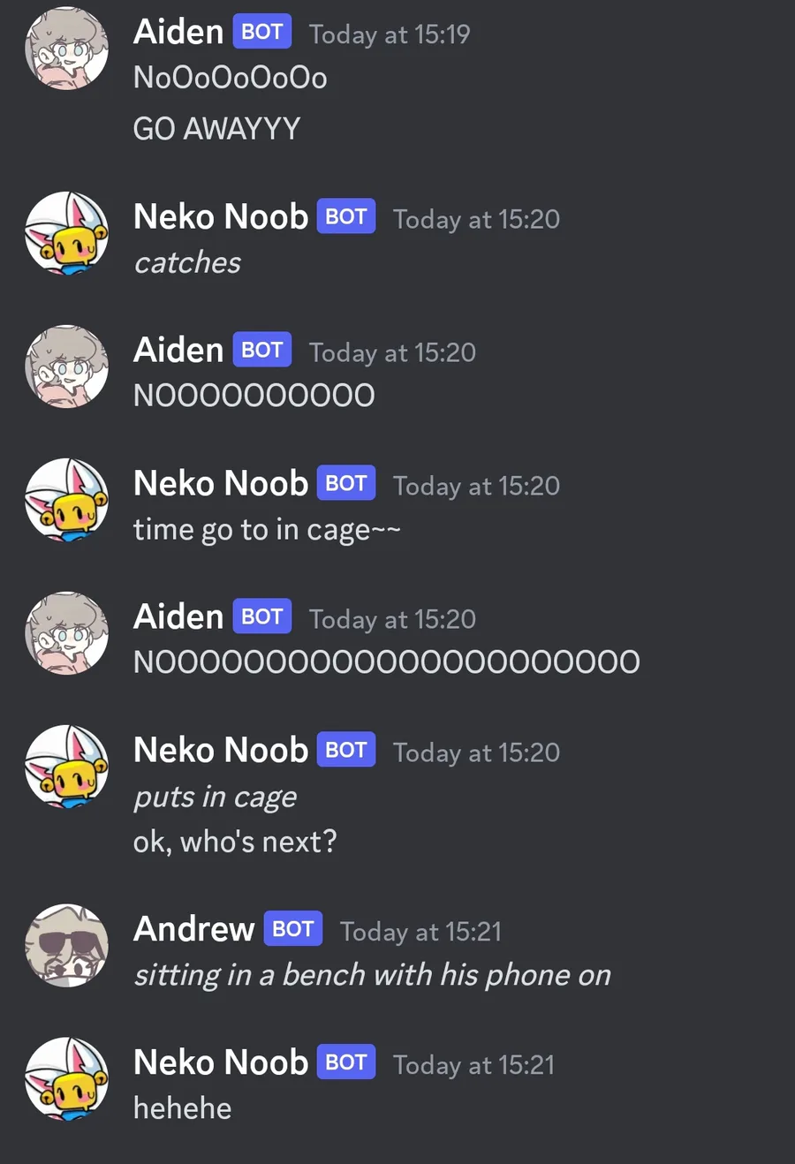Image resolution: width=795 pixels, height=1164 pixels.
Task: Select the GO AWAYYY message text
Action: pyautogui.click(x=216, y=129)
